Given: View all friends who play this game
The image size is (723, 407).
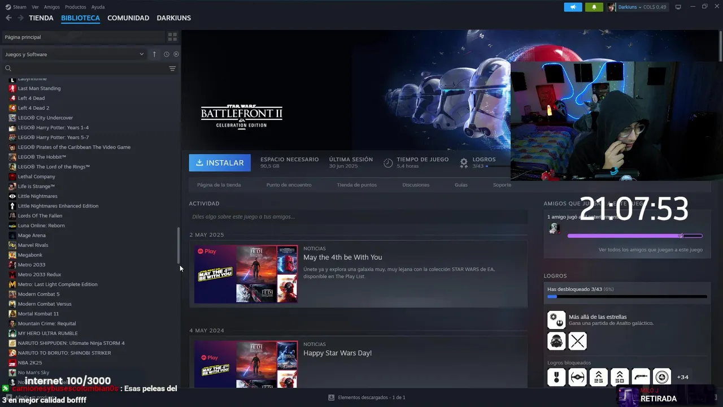Looking at the screenshot, I should [x=651, y=249].
